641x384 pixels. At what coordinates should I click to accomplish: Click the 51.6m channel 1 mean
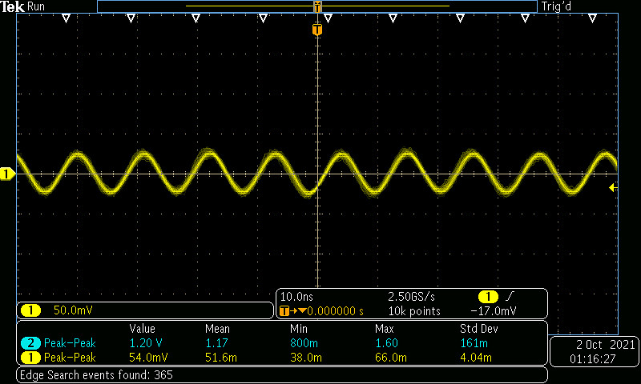(x=221, y=358)
